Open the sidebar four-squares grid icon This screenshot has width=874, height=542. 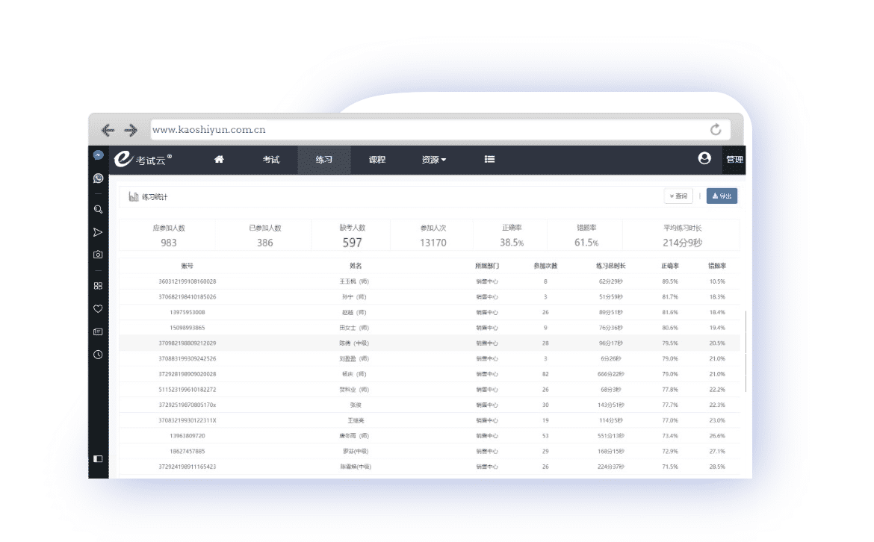[x=98, y=286]
